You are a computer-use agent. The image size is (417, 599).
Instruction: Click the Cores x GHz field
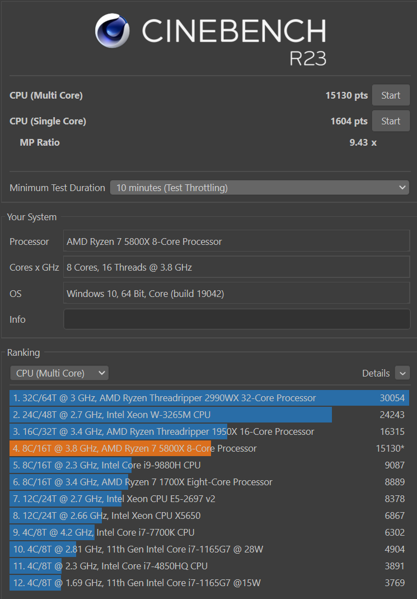click(237, 267)
